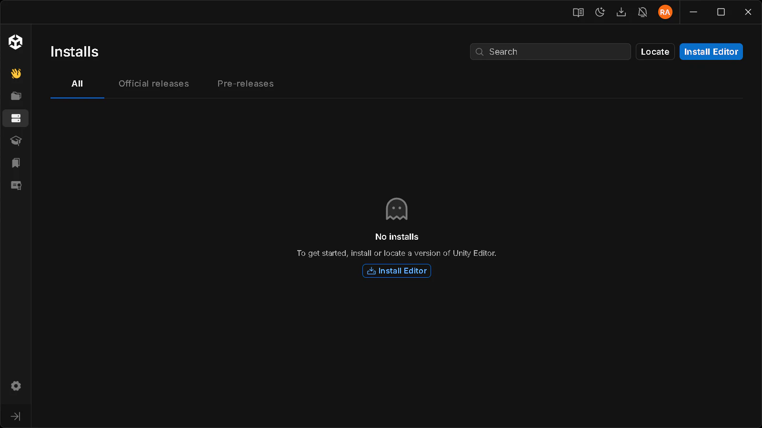762x428 pixels.
Task: Switch to the Official releases tab
Action: point(154,84)
